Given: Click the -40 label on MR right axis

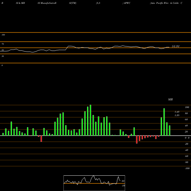Looking at the screenshot, I should point(186,150).
